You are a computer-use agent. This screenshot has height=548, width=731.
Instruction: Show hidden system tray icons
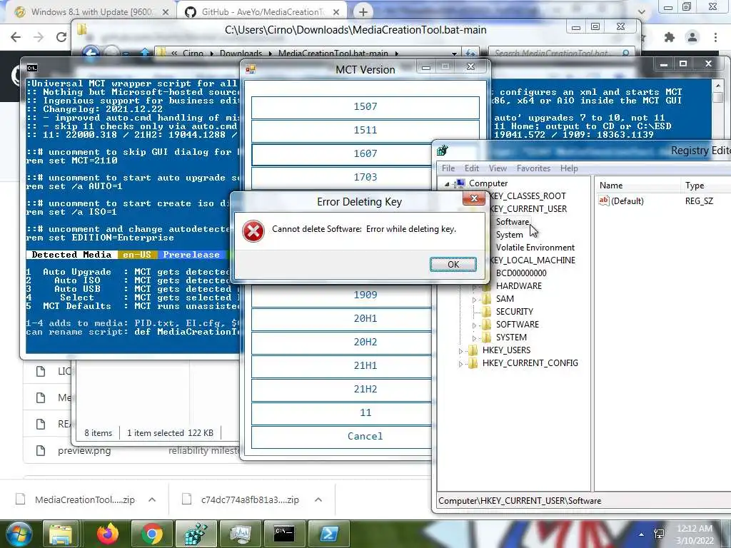coord(642,534)
